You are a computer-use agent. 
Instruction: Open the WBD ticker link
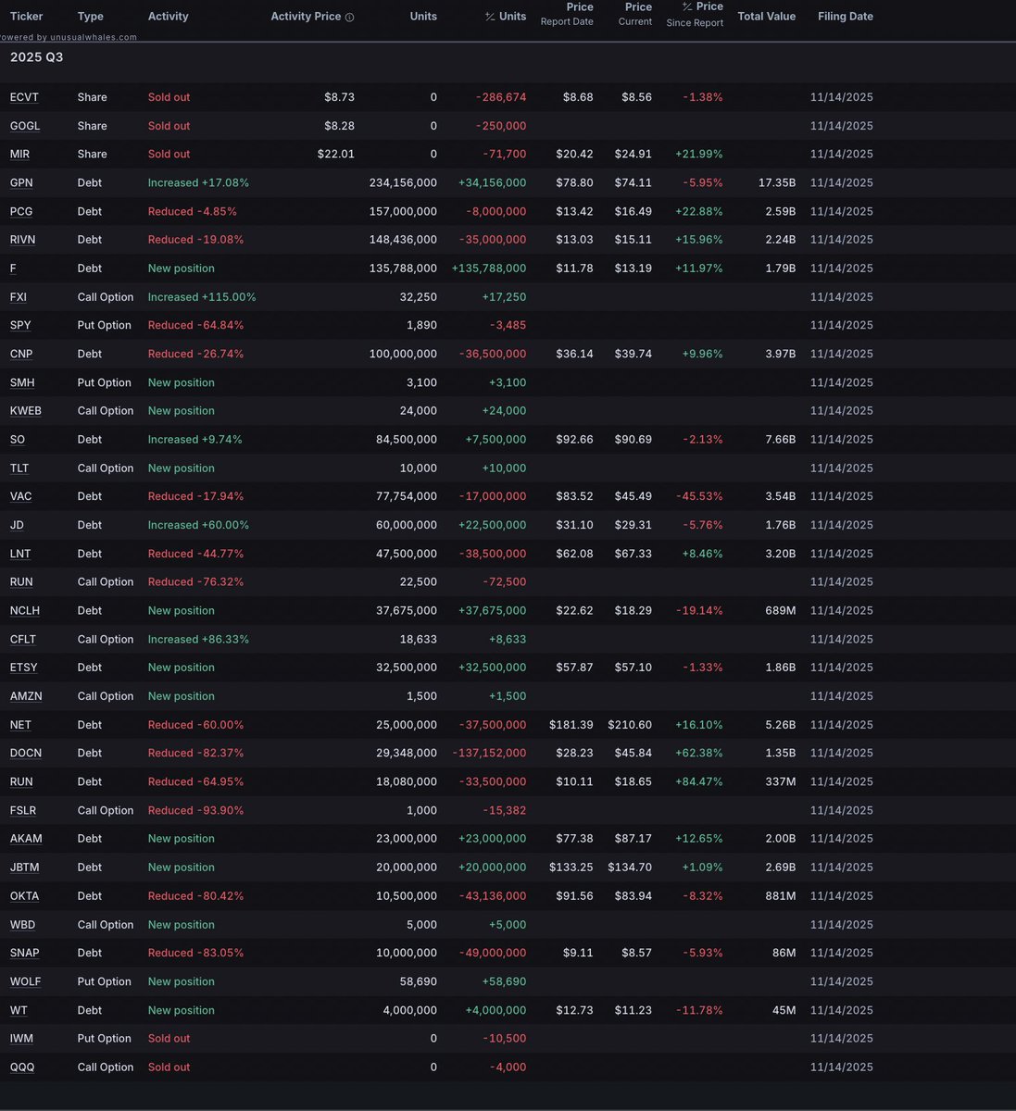pos(22,925)
